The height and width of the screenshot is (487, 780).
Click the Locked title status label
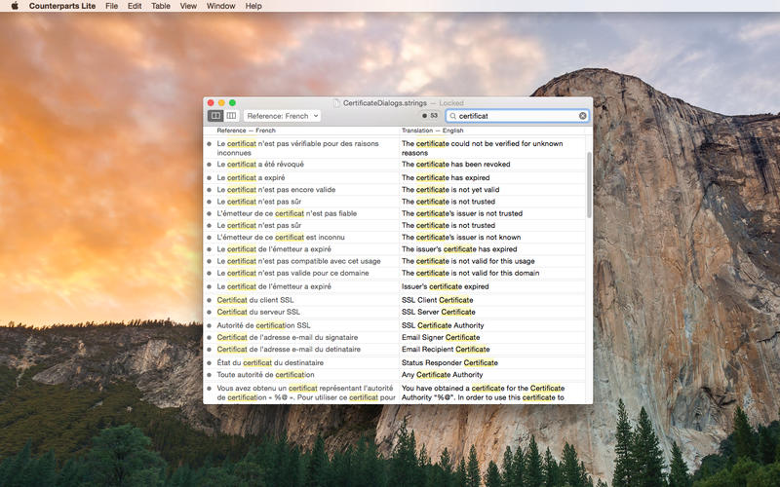(x=451, y=102)
